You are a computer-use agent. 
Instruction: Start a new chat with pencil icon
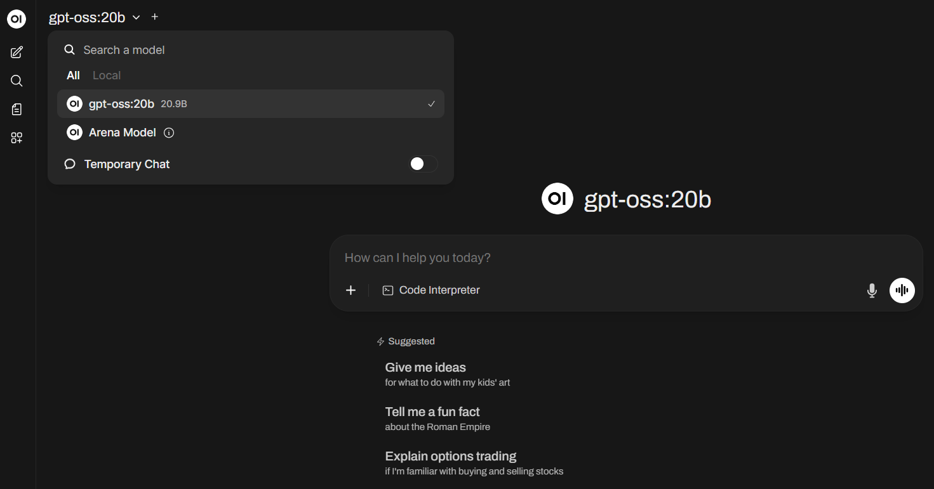coord(17,52)
